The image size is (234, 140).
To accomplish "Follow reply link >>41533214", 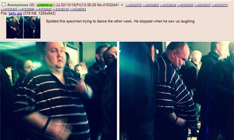I will [168, 5].
